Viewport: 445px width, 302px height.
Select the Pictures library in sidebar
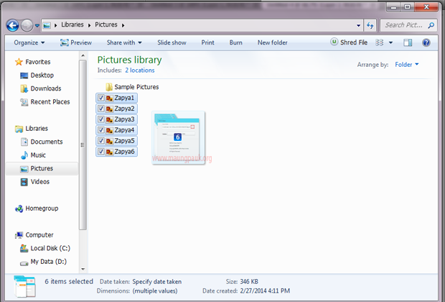[x=42, y=168]
